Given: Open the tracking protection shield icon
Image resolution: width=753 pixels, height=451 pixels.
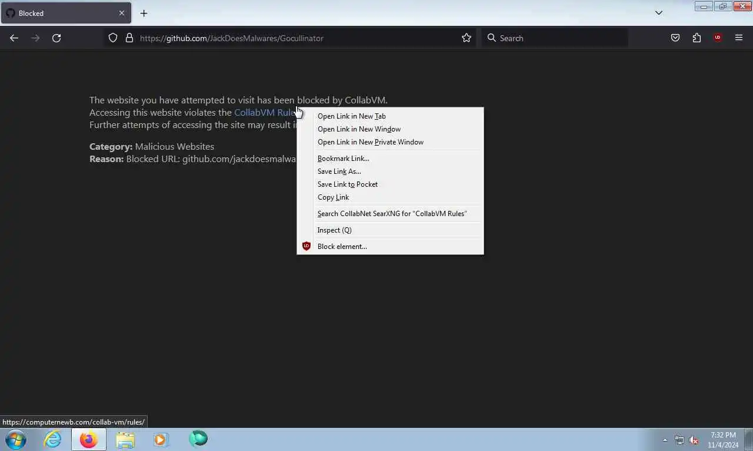Looking at the screenshot, I should [113, 38].
